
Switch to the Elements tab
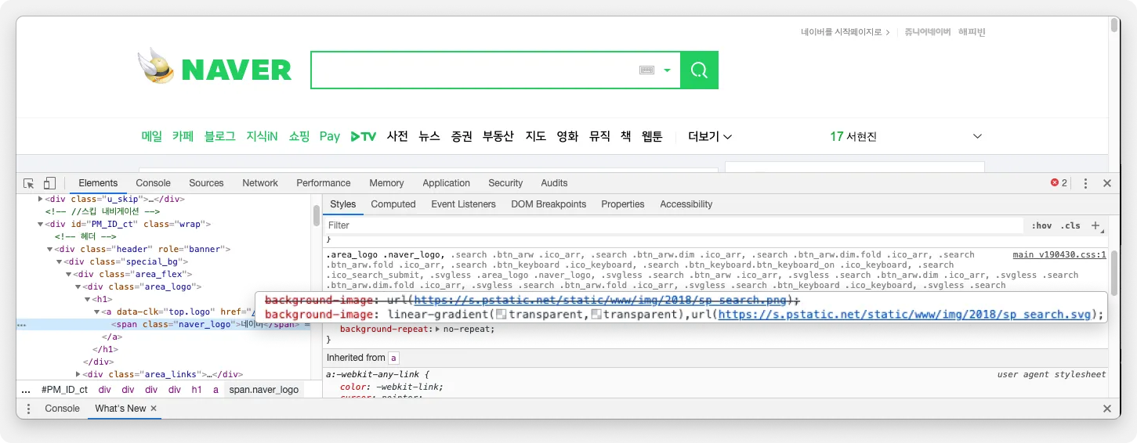coord(98,183)
